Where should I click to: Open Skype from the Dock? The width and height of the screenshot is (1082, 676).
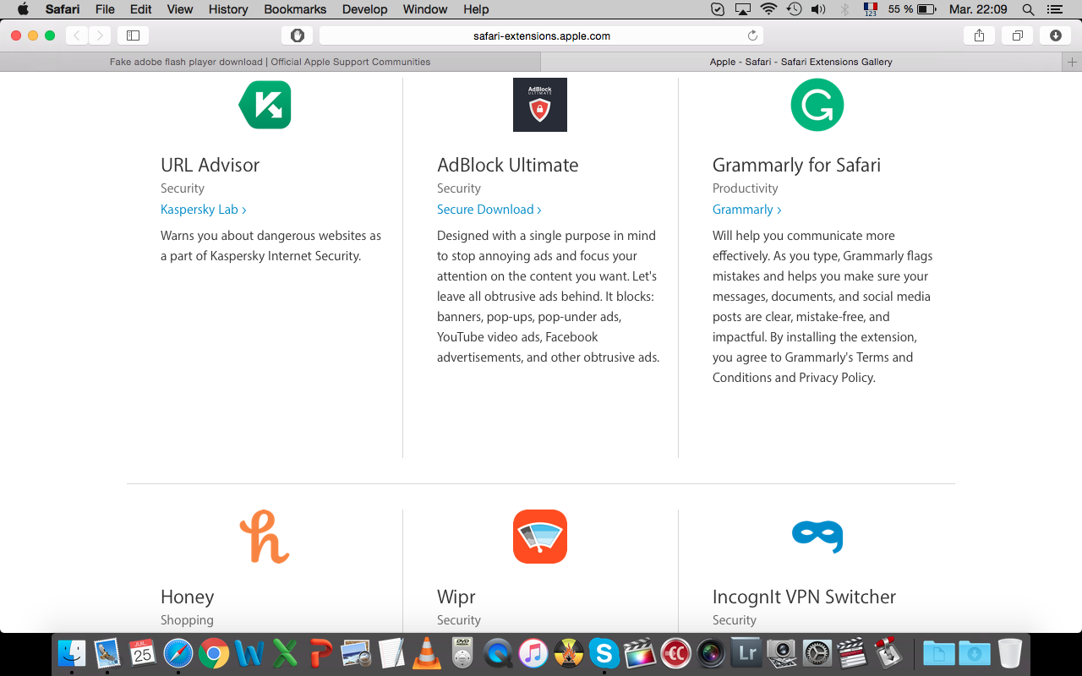click(604, 653)
